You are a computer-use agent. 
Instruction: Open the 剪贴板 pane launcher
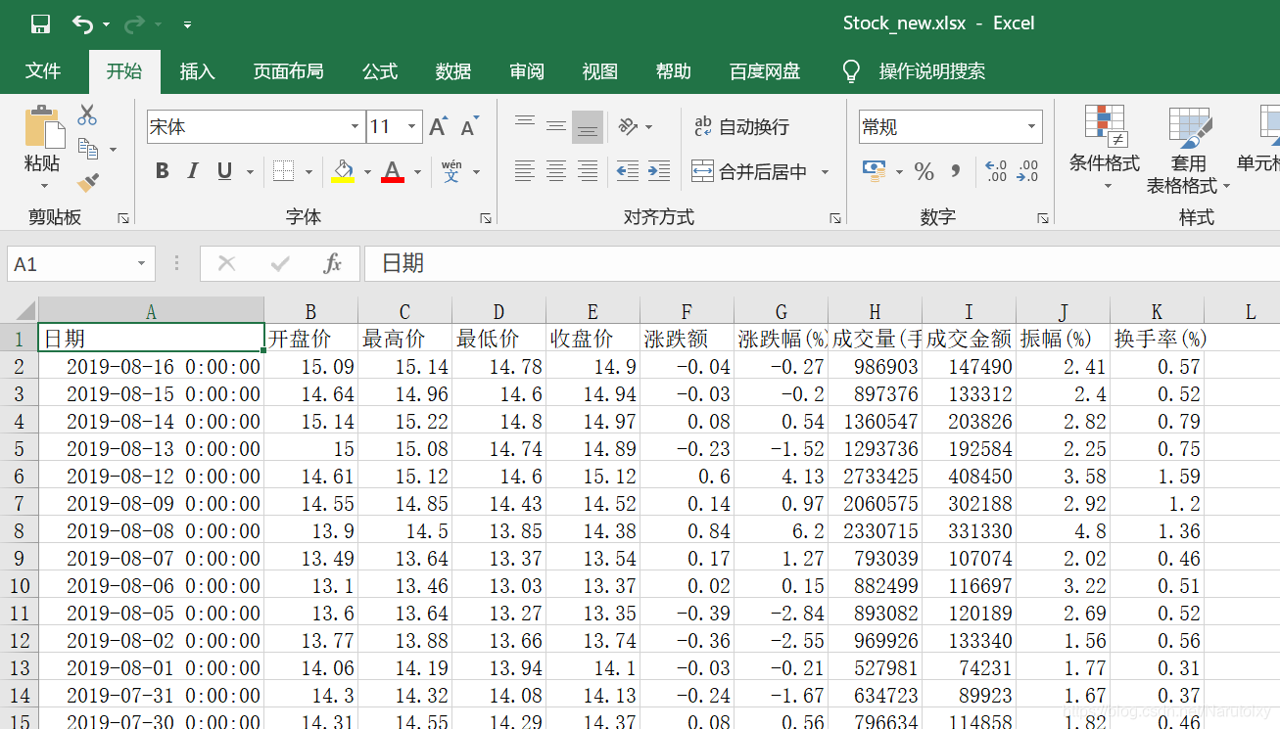[123, 218]
